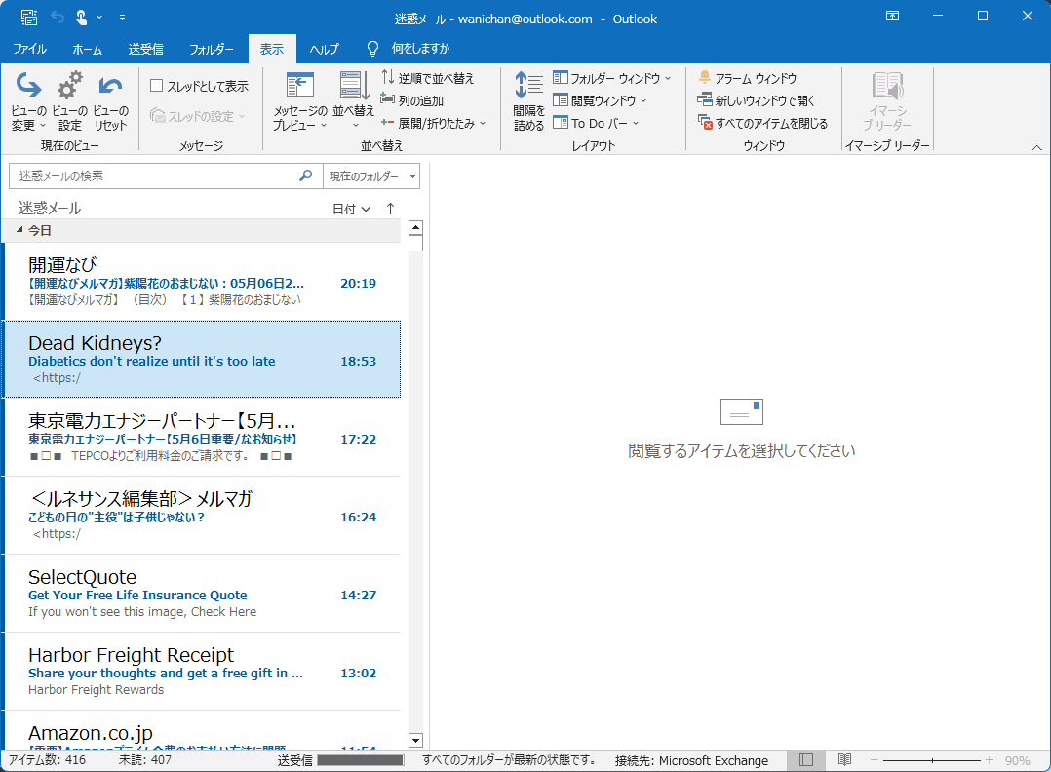Viewport: 1051px width, 772px height.
Task: Click the lightbulb Tell Me icon
Action: tap(372, 49)
